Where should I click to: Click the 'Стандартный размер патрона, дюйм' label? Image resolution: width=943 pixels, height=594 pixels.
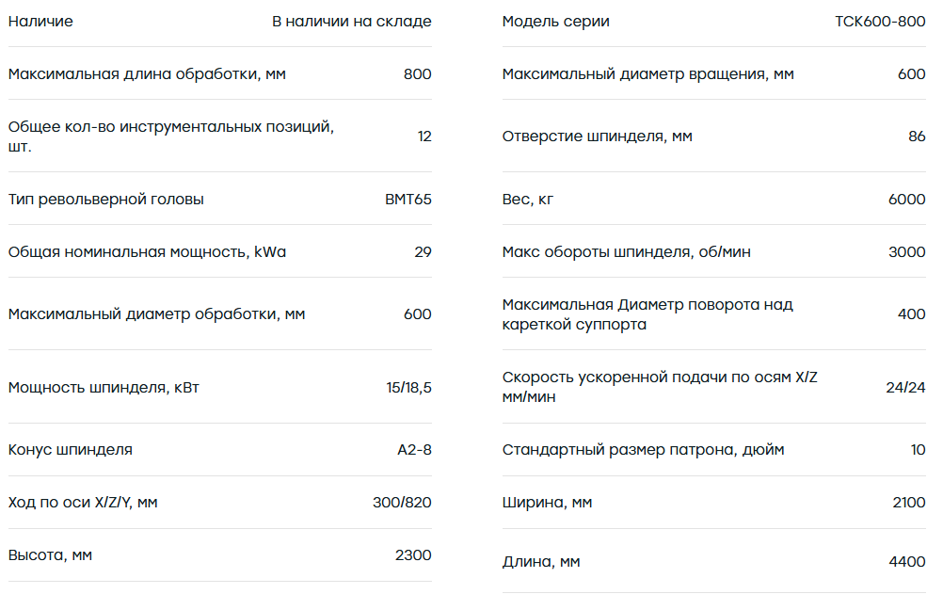point(644,450)
